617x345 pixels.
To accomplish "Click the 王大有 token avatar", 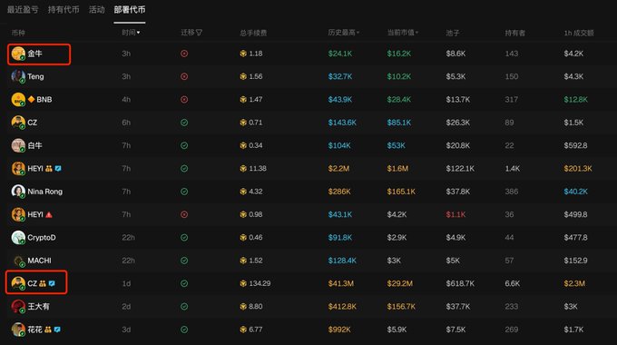I will 18,306.
